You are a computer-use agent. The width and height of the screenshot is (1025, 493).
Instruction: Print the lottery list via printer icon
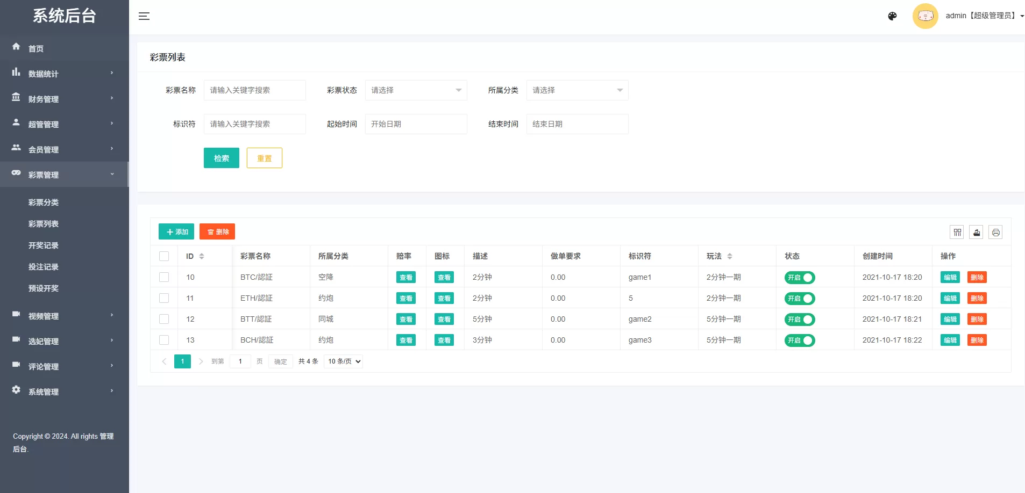coord(995,232)
